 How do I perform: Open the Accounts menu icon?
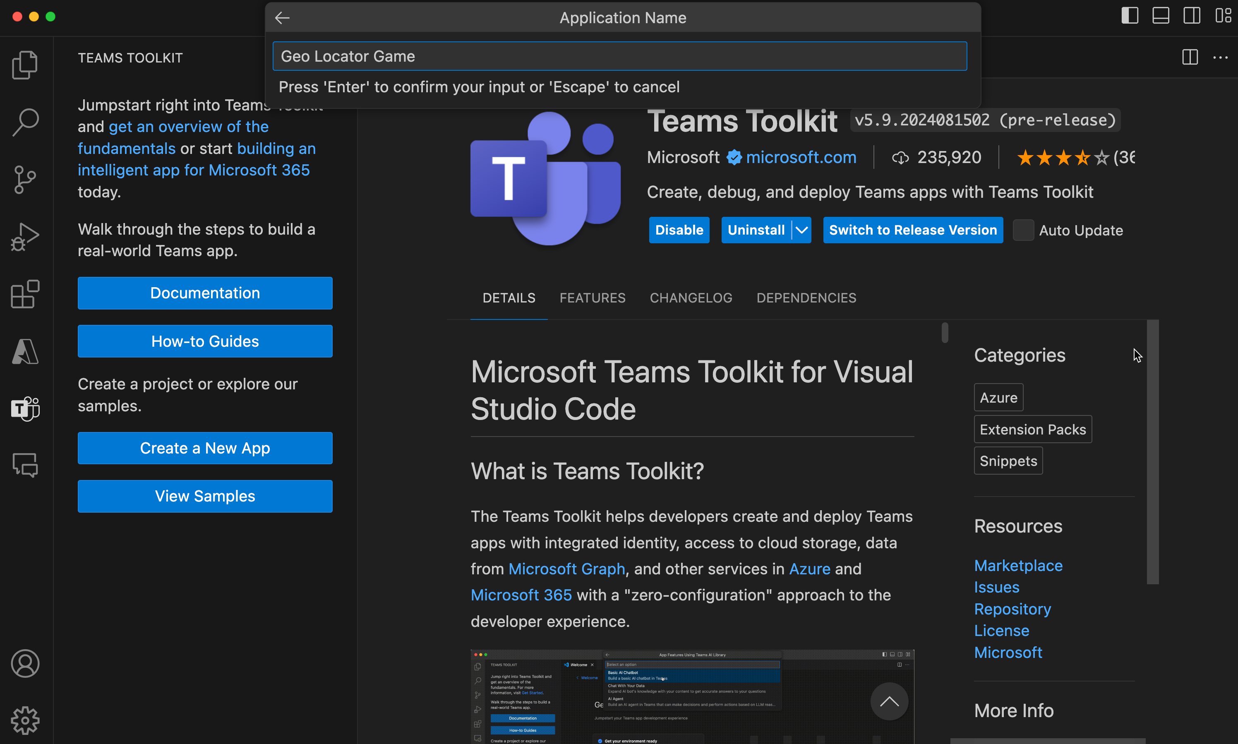tap(25, 663)
